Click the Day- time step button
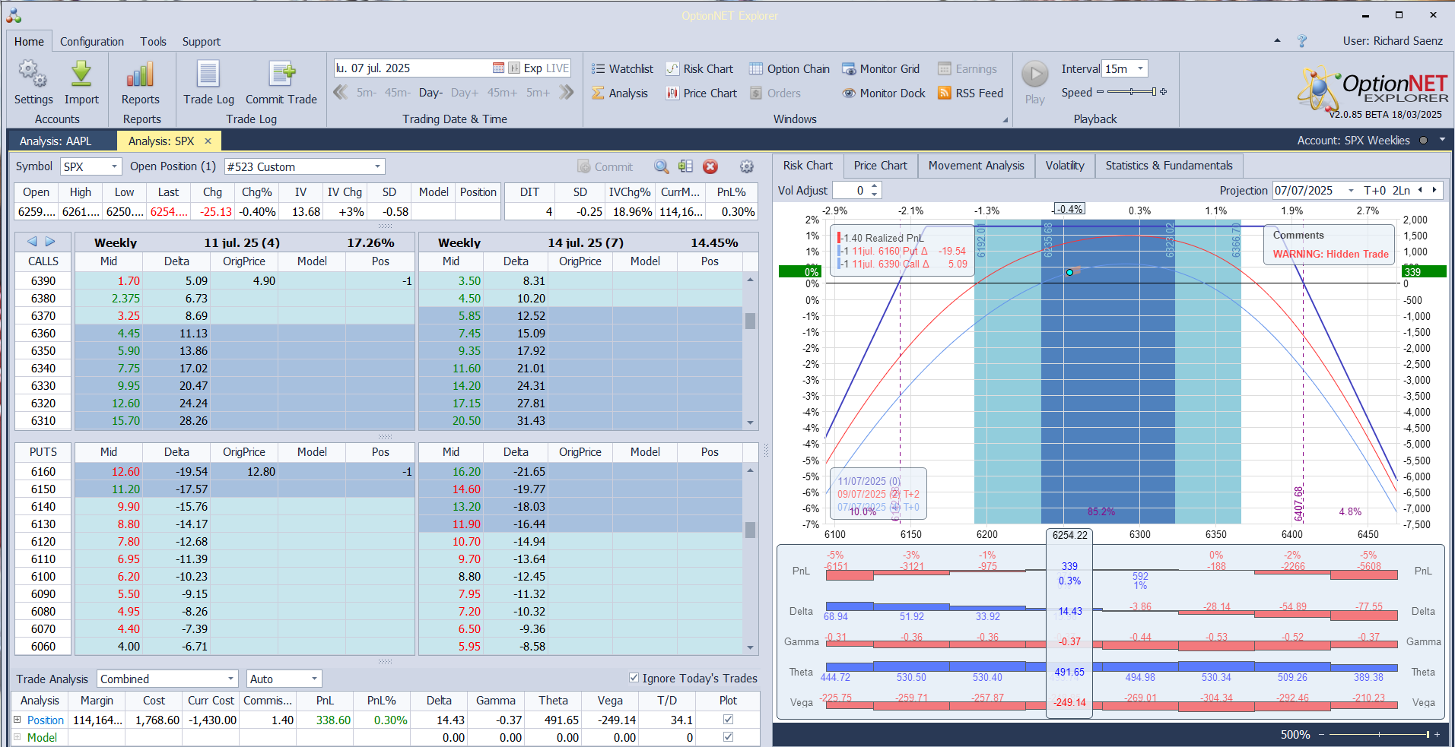Screen dimensions: 1455x747 point(430,93)
